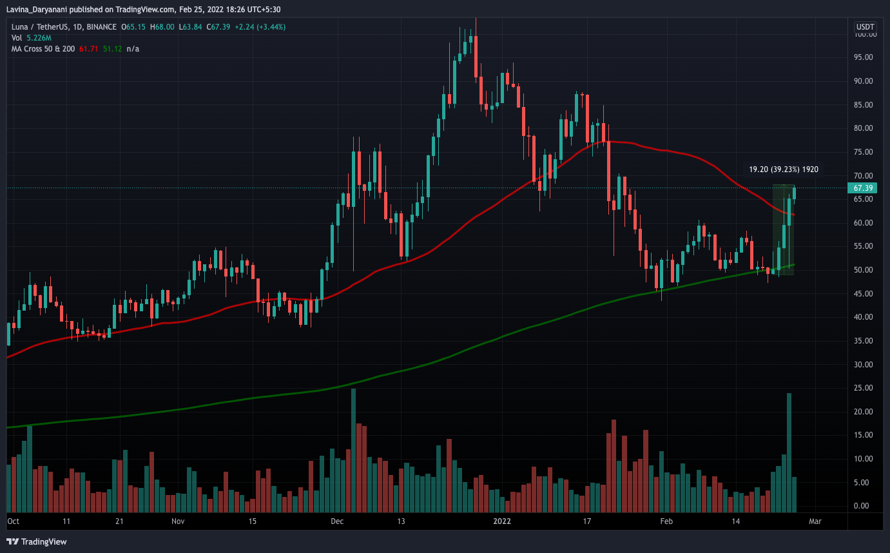Click the 30.00 price axis label

pos(863,365)
